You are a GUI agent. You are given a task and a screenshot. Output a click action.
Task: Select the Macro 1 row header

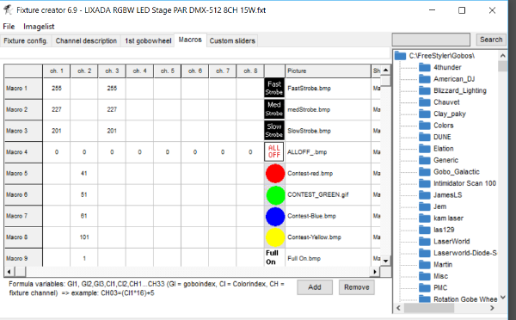pyautogui.click(x=23, y=89)
